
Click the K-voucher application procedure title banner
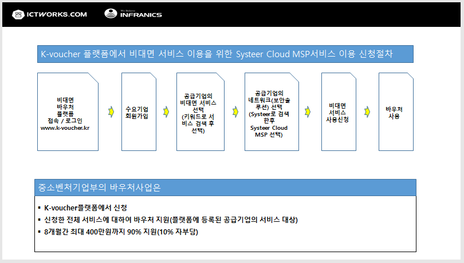tap(225, 54)
